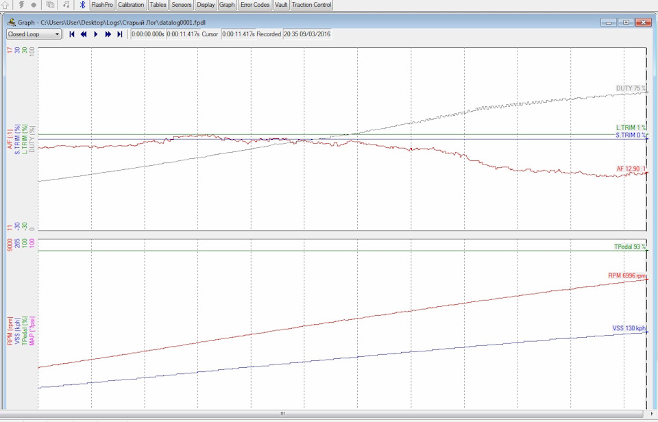The height and width of the screenshot is (422, 658).
Task: Close the Graph window
Action: click(644, 22)
